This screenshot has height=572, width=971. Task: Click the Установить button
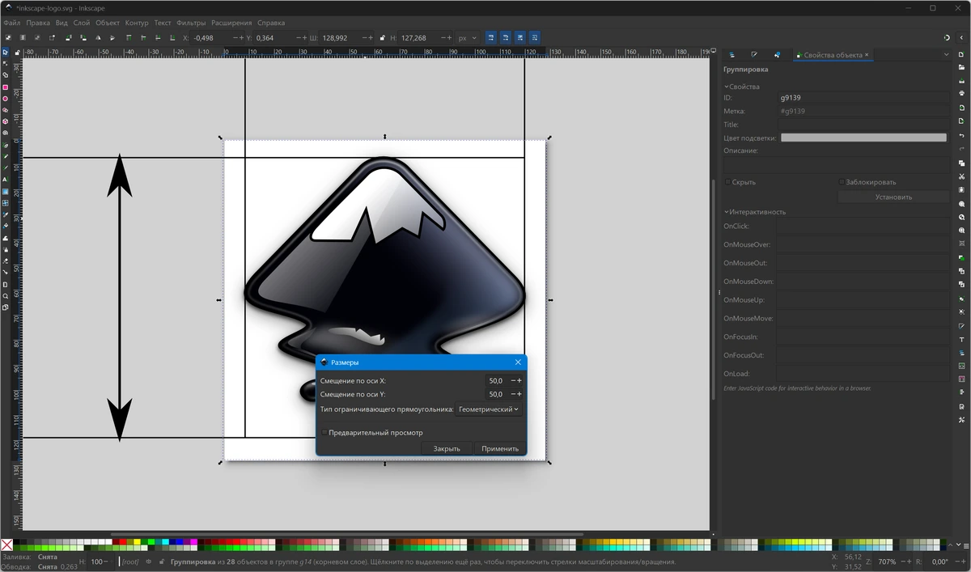(x=893, y=197)
